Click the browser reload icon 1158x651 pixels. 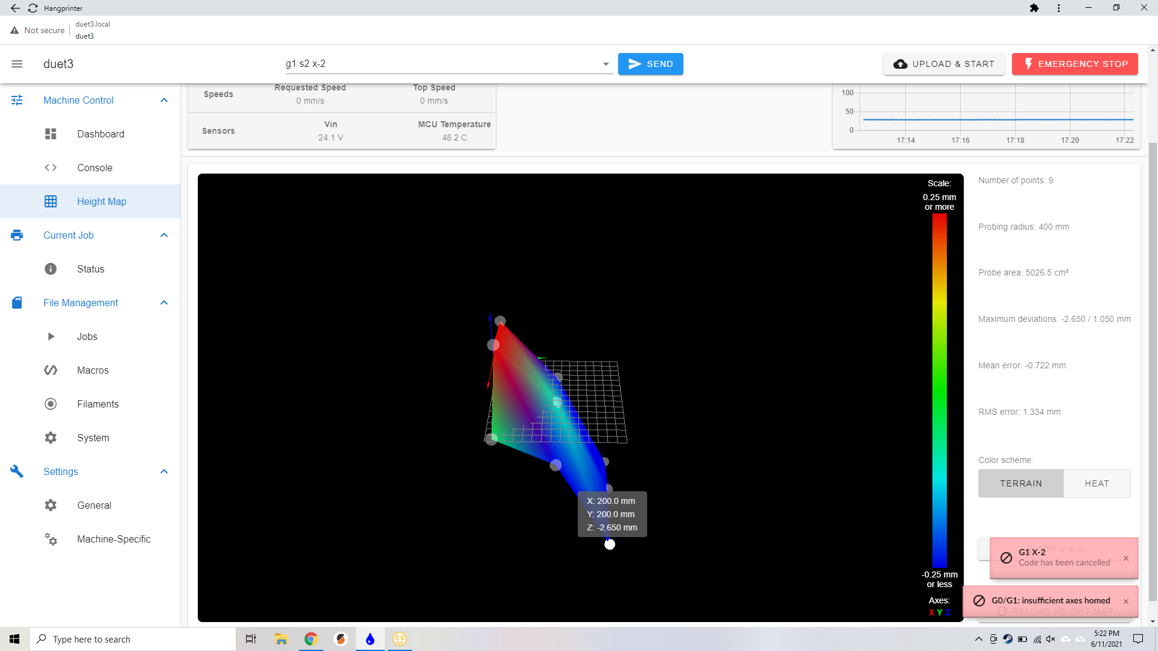coord(33,8)
